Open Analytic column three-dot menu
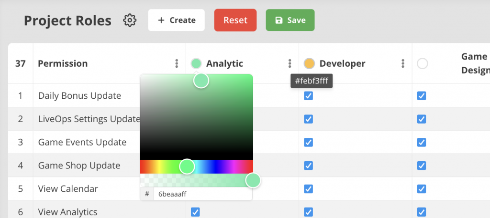Image resolution: width=490 pixels, height=218 pixels. coord(290,63)
